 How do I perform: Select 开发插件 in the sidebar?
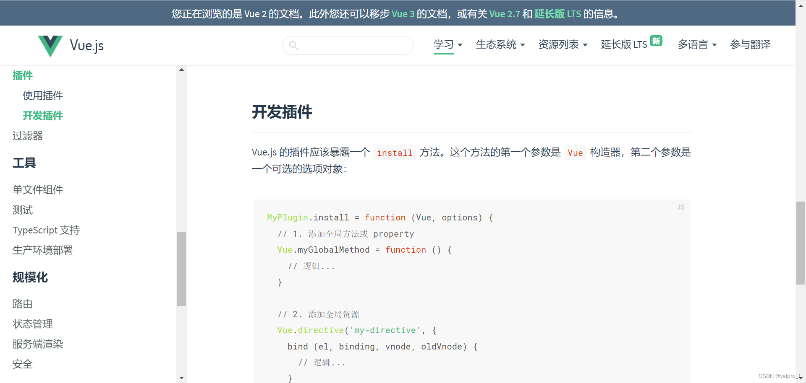(x=43, y=116)
